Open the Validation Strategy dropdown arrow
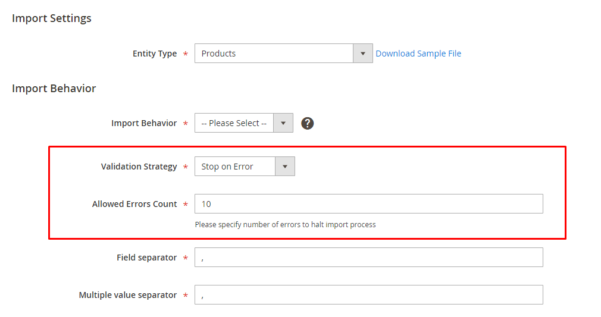This screenshot has height=317, width=601. (x=285, y=167)
